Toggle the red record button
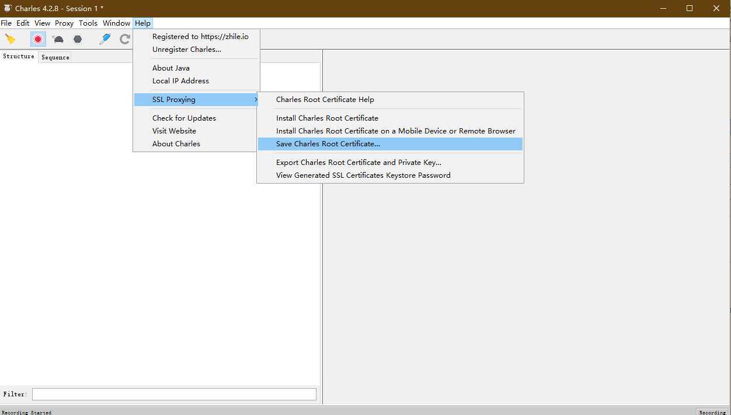 tap(38, 39)
